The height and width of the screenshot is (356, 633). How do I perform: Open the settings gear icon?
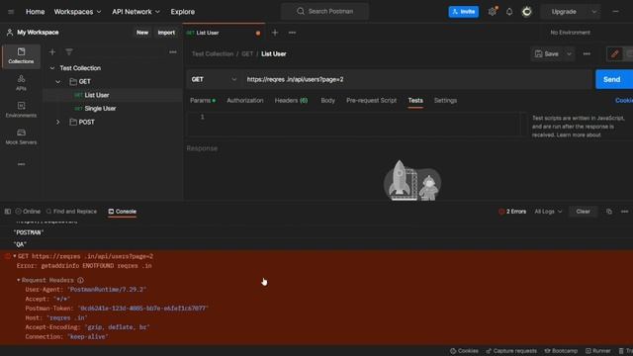click(x=493, y=12)
